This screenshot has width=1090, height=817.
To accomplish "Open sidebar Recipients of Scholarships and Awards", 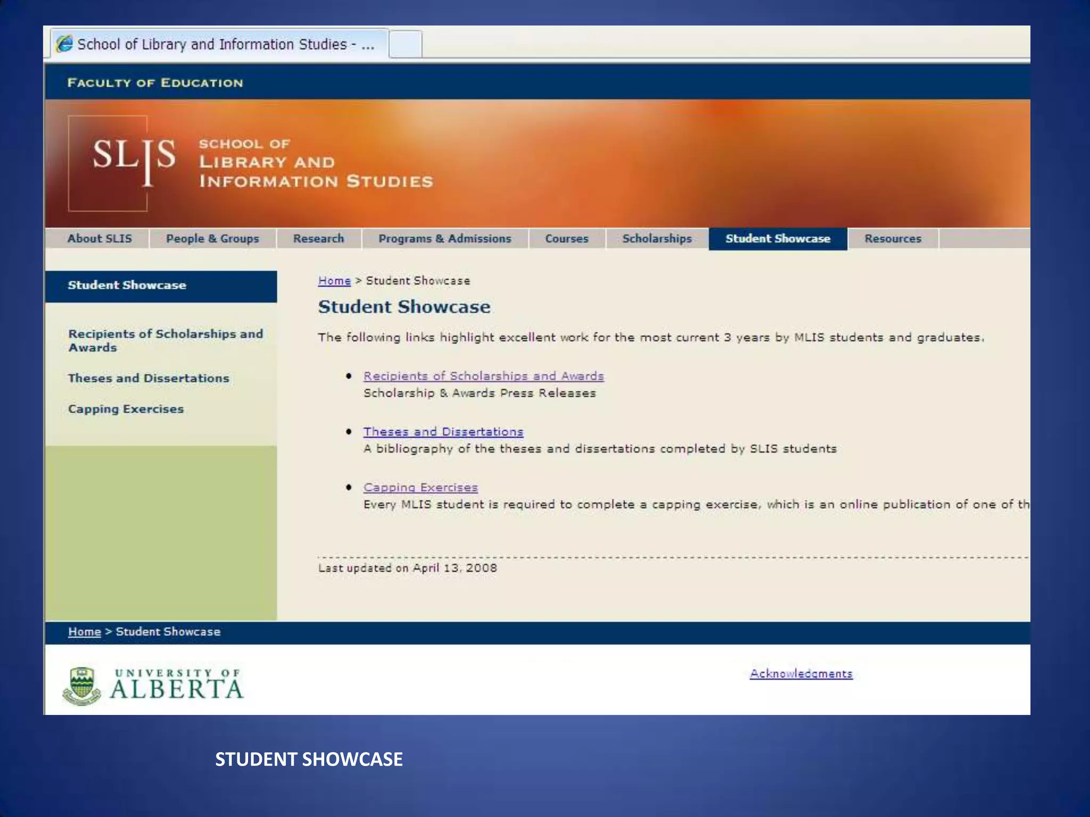I will [166, 340].
